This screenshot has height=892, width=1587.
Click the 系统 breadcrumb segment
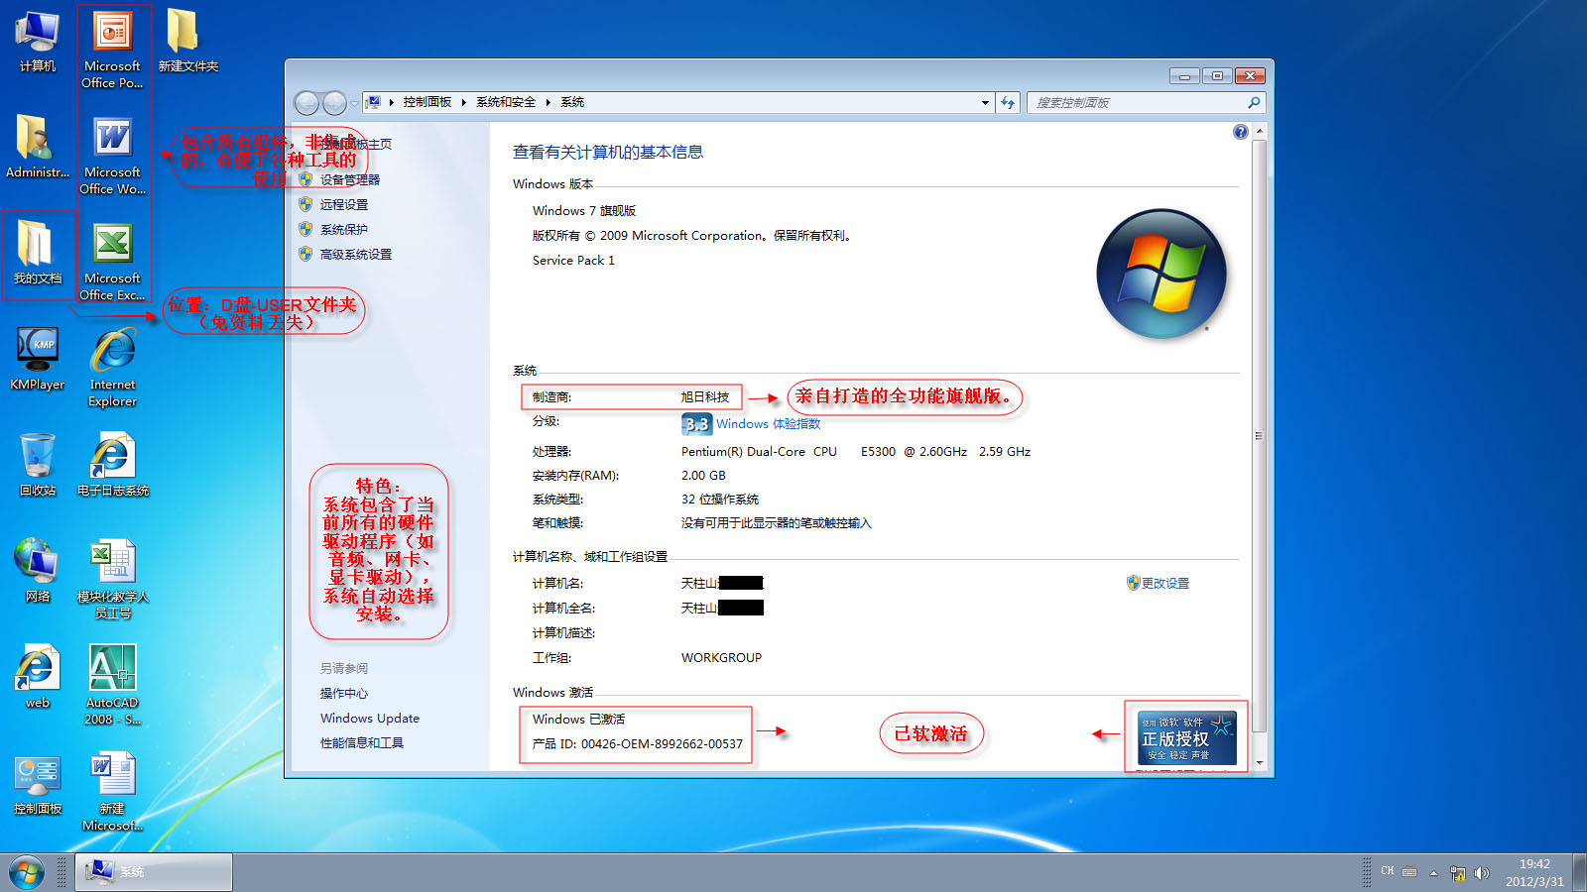pos(572,102)
